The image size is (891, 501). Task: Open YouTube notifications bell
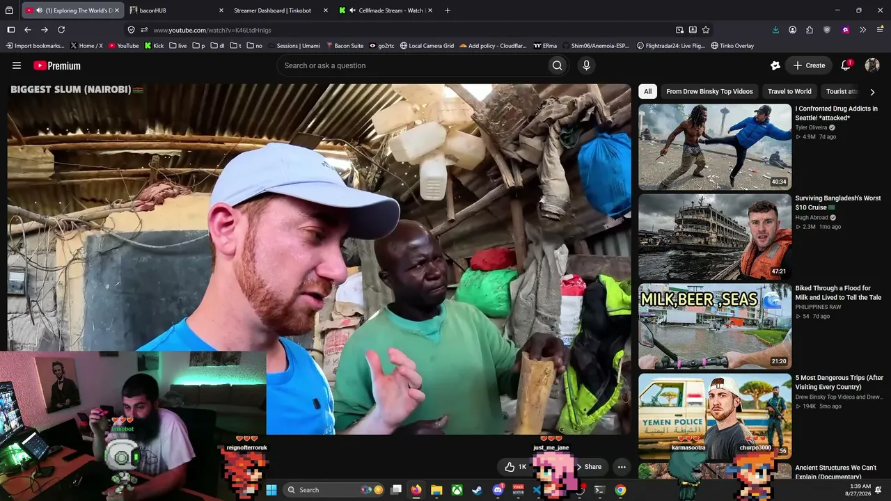(846, 65)
